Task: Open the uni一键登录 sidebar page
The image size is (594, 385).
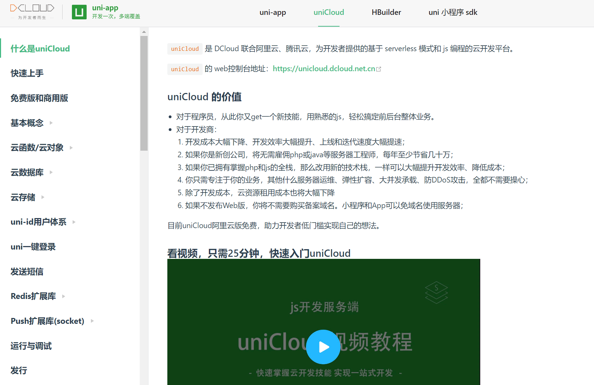Action: (x=33, y=247)
